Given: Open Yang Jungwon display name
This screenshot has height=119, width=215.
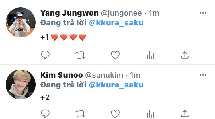Looking at the screenshot, I should coord(70,13).
